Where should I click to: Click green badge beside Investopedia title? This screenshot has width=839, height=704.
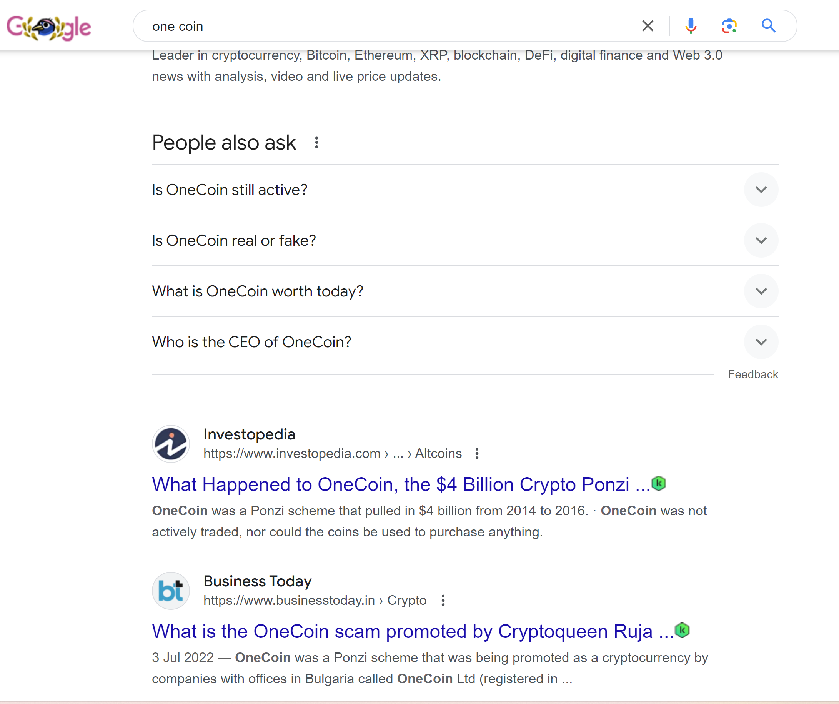659,483
